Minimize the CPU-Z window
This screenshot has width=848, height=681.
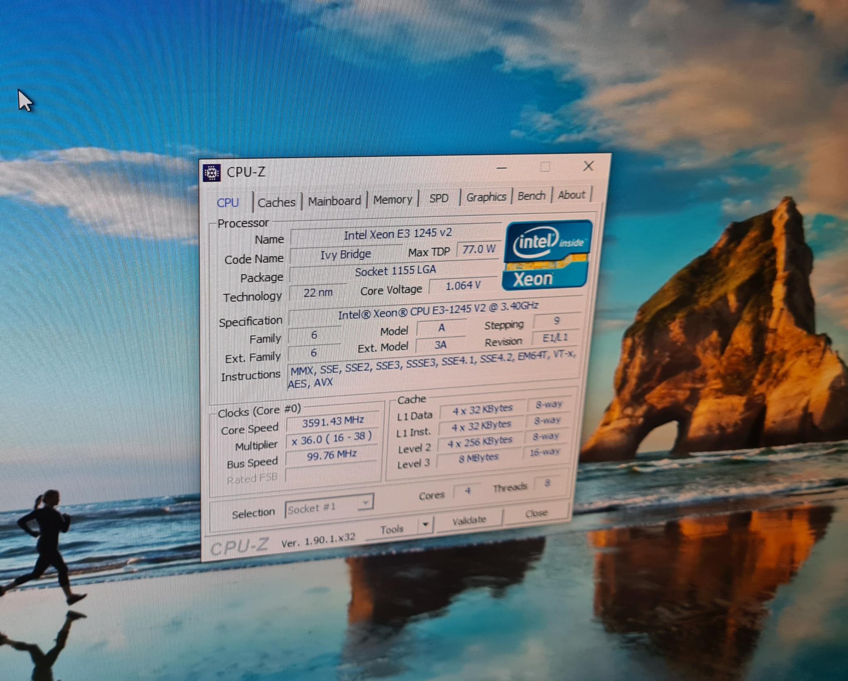click(x=502, y=168)
